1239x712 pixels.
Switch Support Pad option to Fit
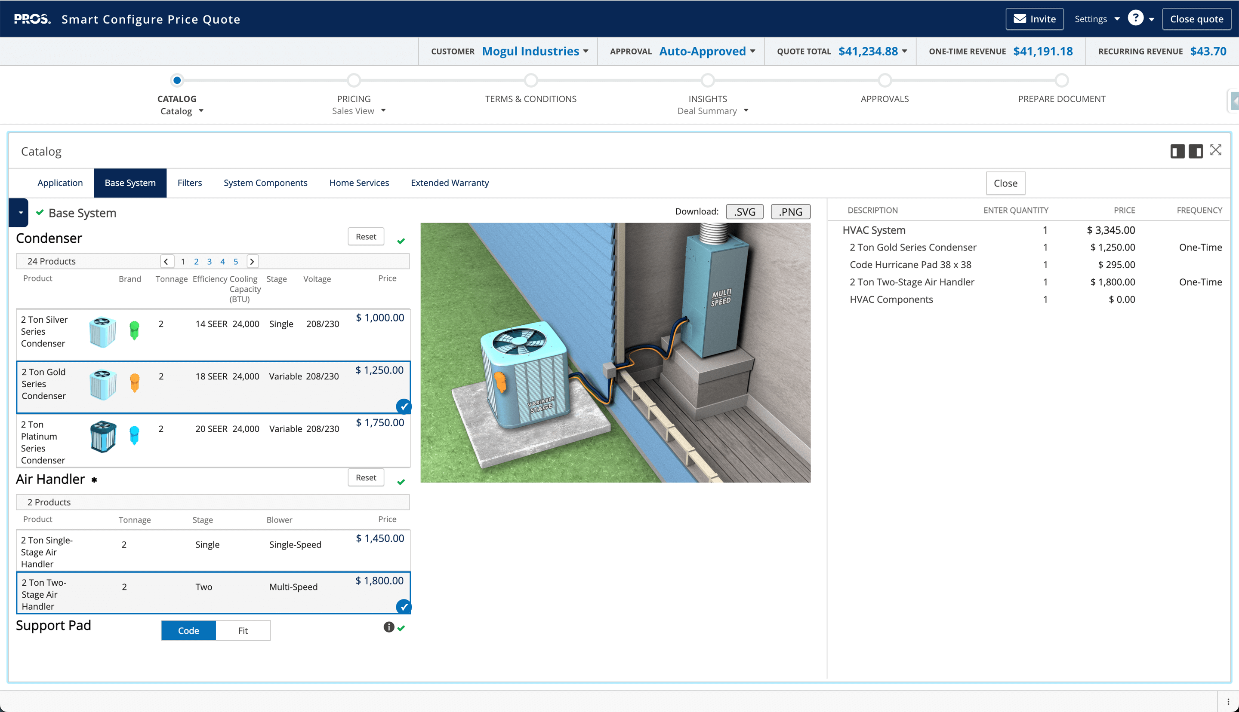click(x=243, y=630)
